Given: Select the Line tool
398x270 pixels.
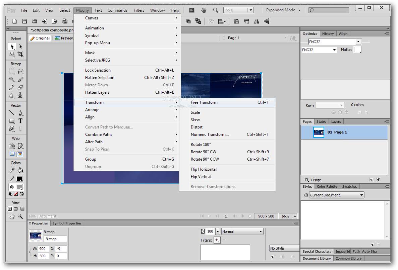Looking at the screenshot, I should (12, 113).
